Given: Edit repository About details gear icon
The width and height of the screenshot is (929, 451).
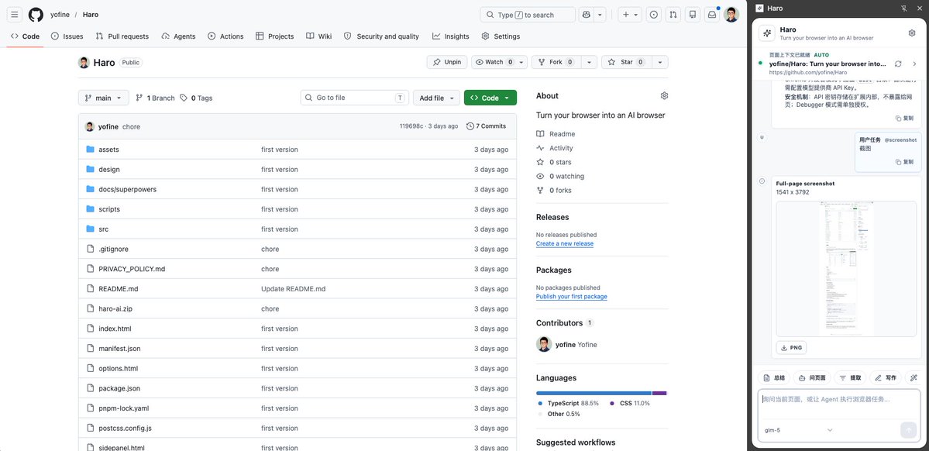Looking at the screenshot, I should [x=664, y=95].
